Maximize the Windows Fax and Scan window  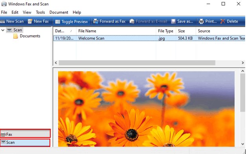point(223,4)
